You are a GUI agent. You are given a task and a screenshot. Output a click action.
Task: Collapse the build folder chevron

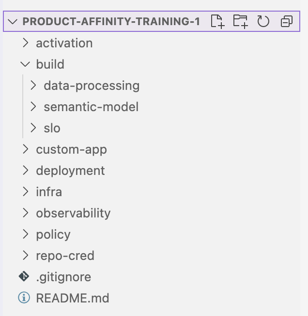[25, 64]
